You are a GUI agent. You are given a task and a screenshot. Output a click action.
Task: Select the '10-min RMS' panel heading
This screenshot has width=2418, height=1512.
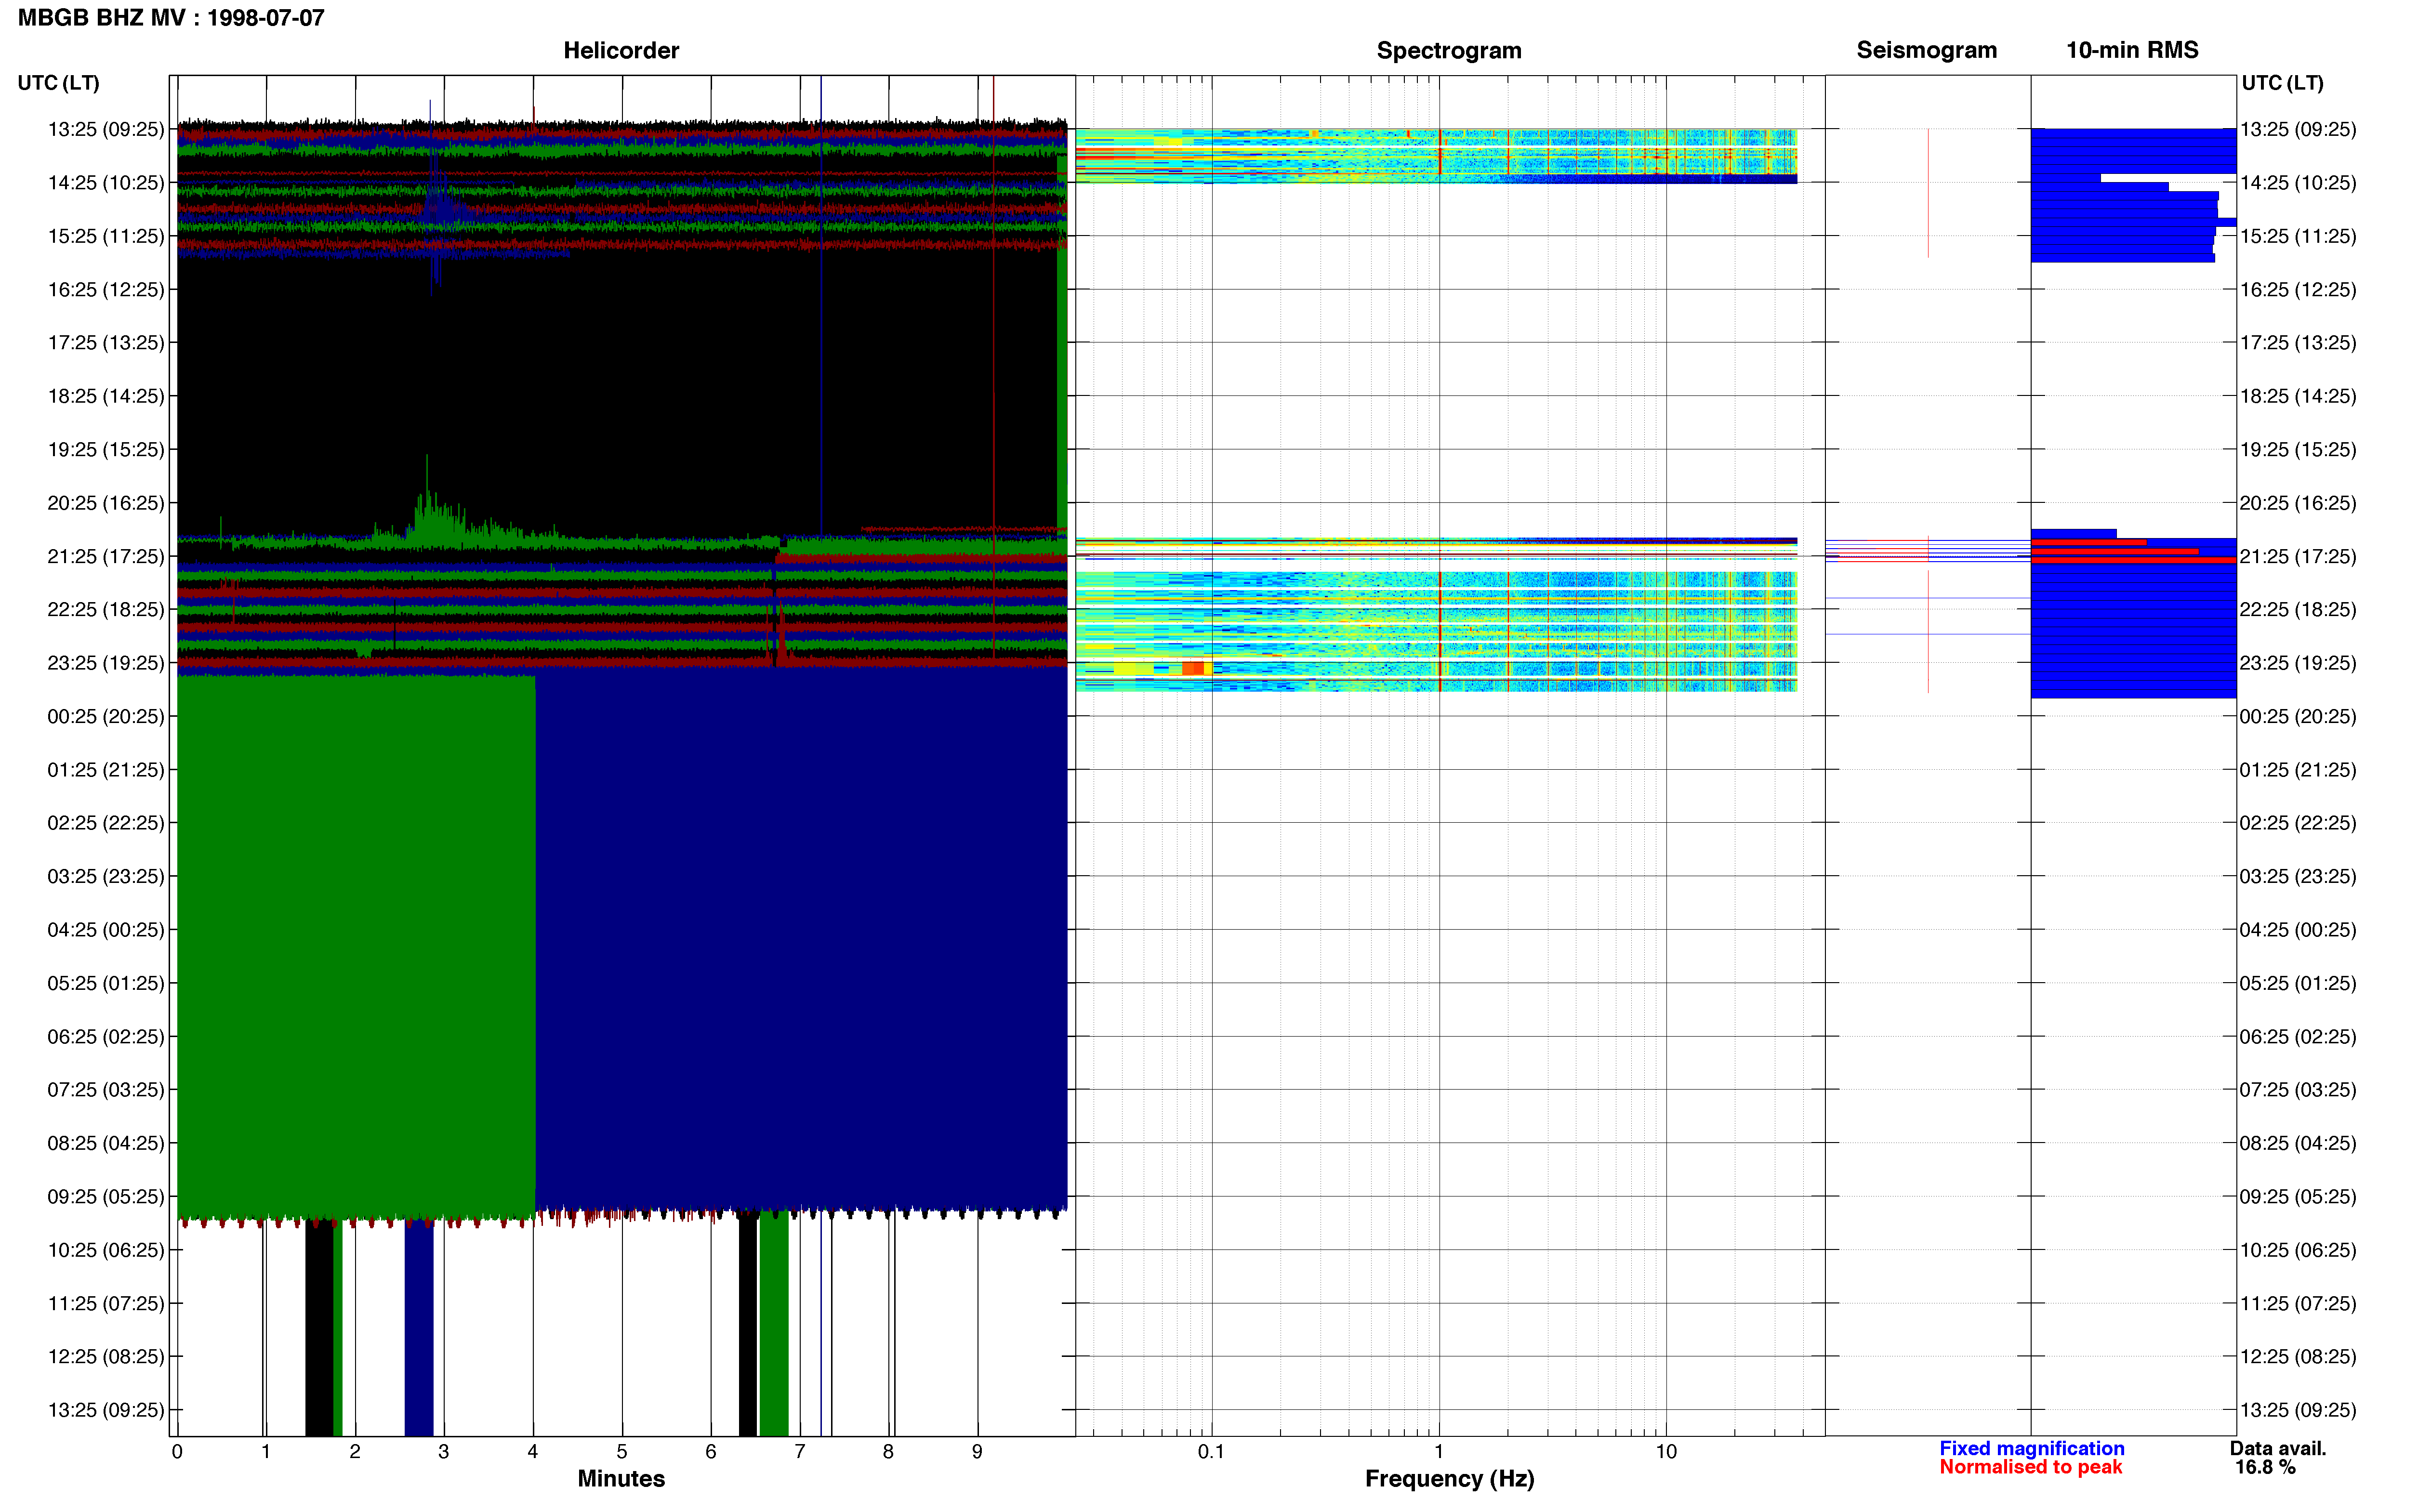click(x=2132, y=50)
